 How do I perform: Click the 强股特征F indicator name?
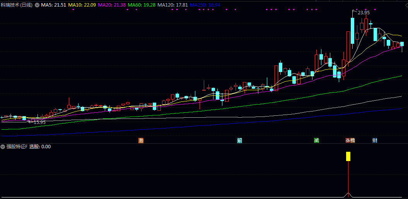click(x=17, y=147)
